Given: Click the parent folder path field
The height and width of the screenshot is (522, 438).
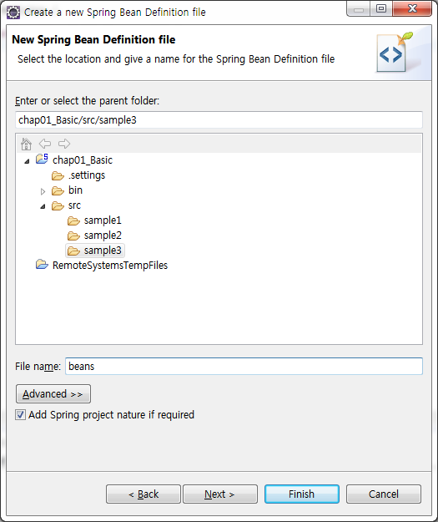Looking at the screenshot, I should click(219, 119).
